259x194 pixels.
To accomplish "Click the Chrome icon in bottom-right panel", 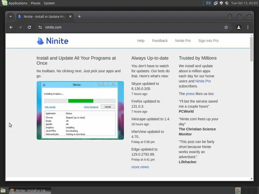I will click(x=238, y=191).
